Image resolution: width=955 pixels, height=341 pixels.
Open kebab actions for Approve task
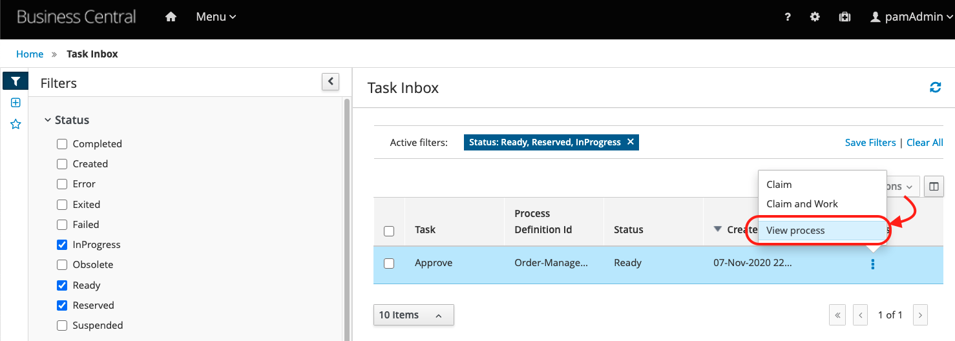coord(872,264)
